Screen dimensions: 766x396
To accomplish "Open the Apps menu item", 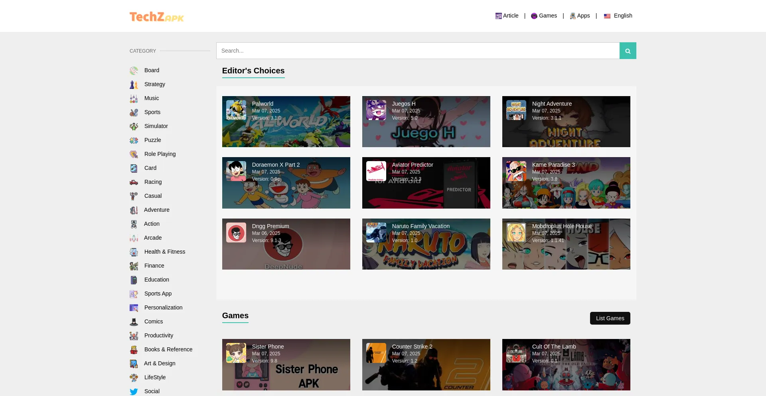I will [x=580, y=16].
